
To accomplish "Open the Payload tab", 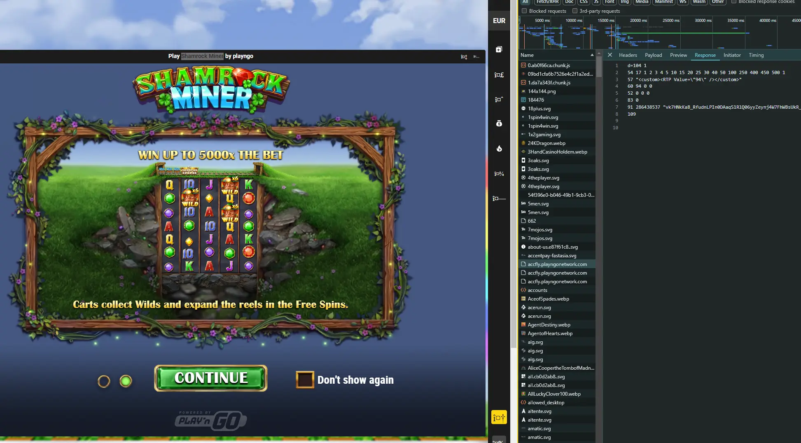I will coord(653,55).
